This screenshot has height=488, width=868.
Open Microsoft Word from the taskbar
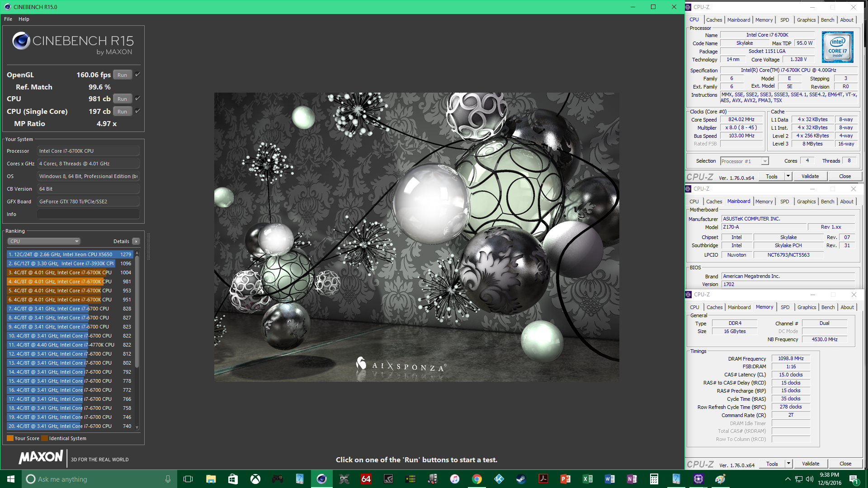pyautogui.click(x=609, y=479)
